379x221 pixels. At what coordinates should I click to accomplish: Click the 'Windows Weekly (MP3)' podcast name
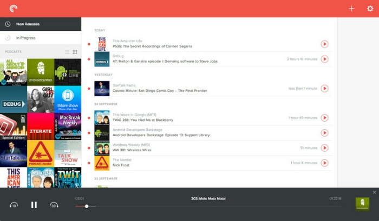coord(131,145)
